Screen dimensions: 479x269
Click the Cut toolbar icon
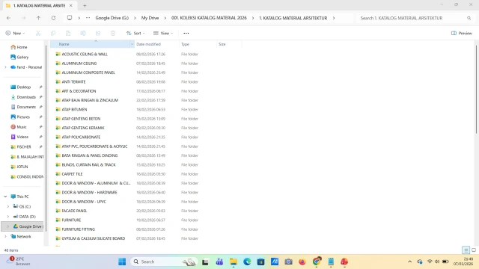pos(38,33)
